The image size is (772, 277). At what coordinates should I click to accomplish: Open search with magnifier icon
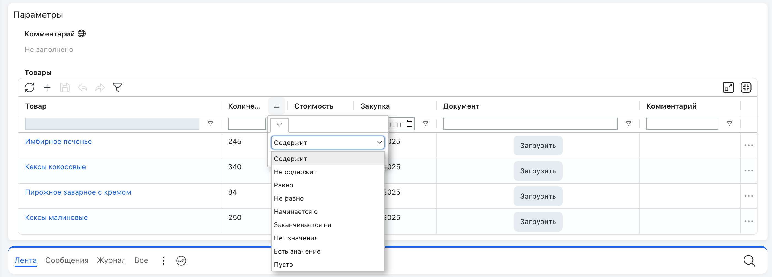[749, 261]
